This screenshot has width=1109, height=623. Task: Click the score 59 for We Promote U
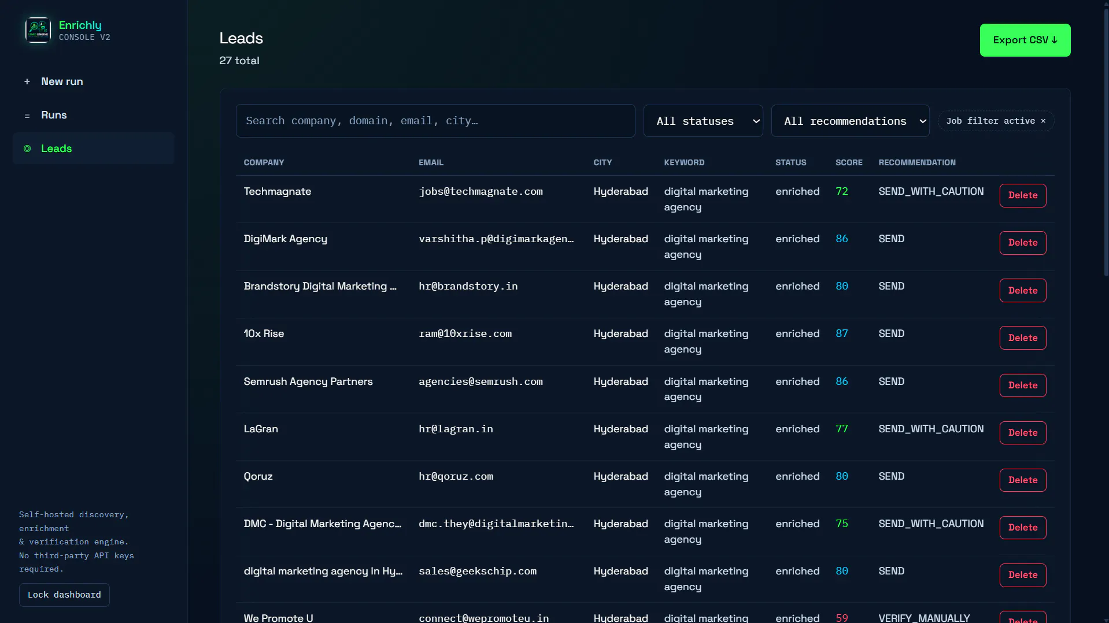pos(841,618)
